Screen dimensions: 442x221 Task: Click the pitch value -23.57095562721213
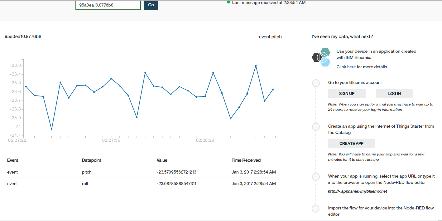pos(176,172)
